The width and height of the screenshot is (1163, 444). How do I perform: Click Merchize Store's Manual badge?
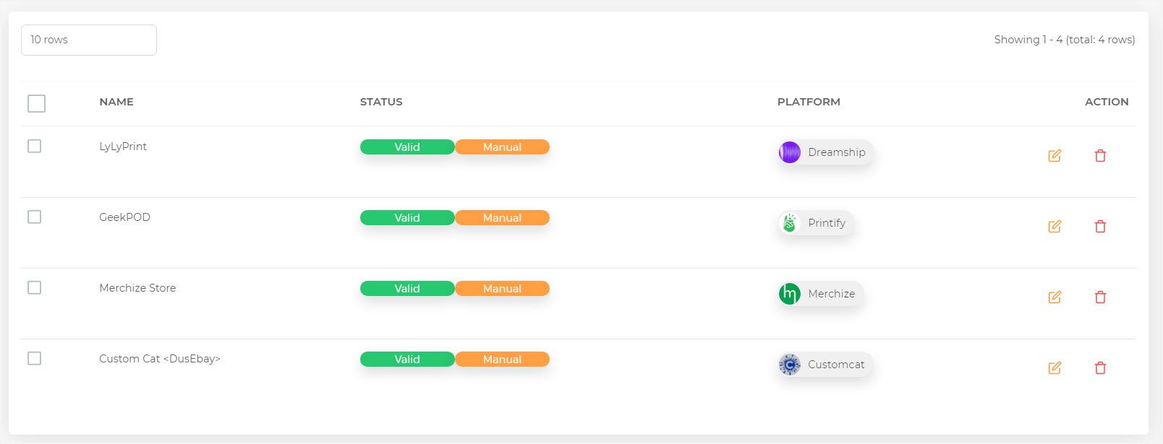point(502,289)
